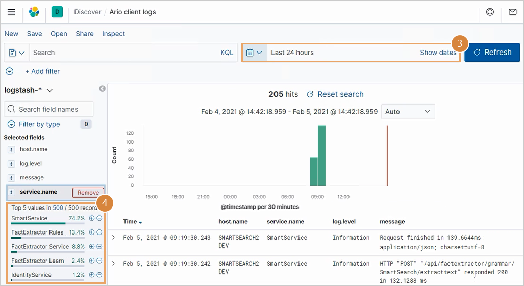Click the tallest green histogram bar
This screenshot has height=286, width=524.
321,155
